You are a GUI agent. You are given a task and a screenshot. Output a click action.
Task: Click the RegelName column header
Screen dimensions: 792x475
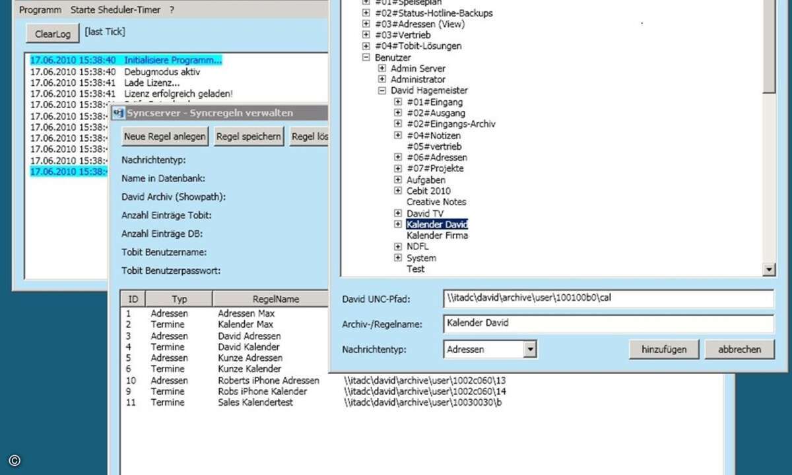pos(276,299)
